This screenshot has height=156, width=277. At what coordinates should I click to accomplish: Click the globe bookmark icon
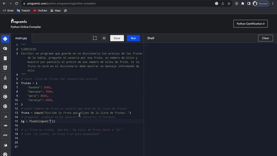(x=65, y=10)
